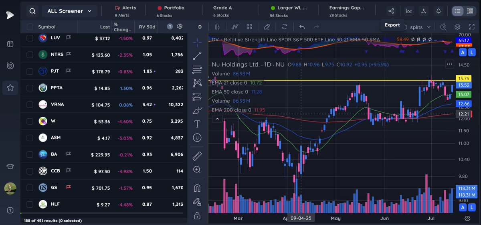Select the text annotation tool
Viewport: 481px width, 225px height.
(x=197, y=124)
